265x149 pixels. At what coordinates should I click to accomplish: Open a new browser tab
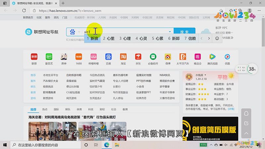(63, 3)
